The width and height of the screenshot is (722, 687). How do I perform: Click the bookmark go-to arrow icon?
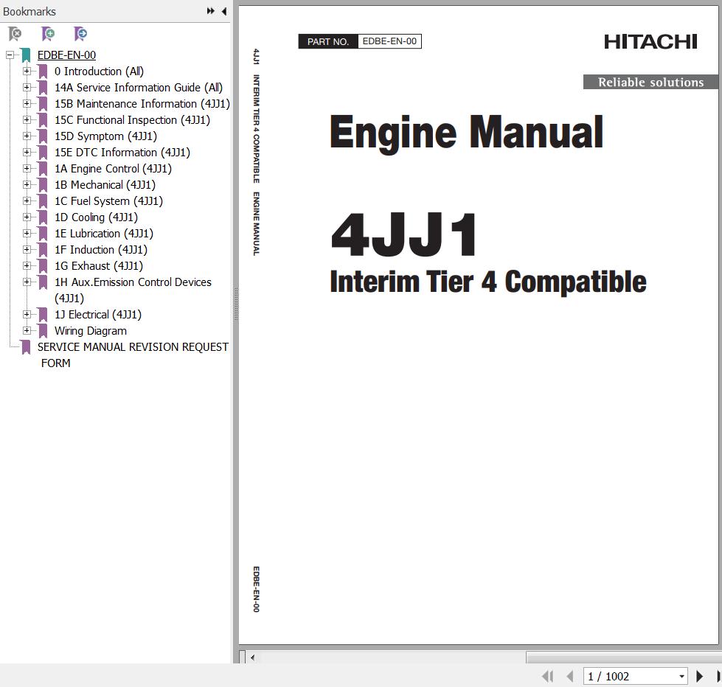pos(80,34)
